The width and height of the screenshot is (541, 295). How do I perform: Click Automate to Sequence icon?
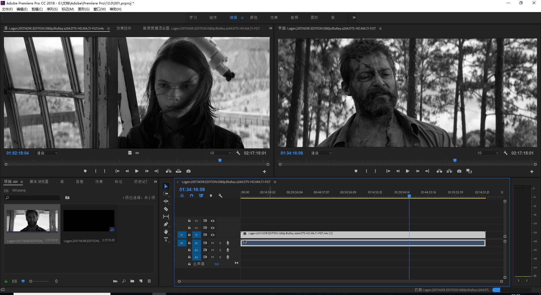click(x=115, y=281)
